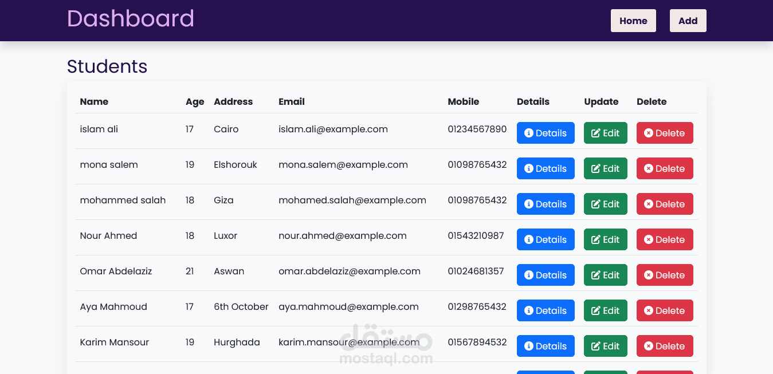Viewport: 773px width, 374px height.
Task: Click the address cell 'Hurghada'
Action: (x=237, y=342)
